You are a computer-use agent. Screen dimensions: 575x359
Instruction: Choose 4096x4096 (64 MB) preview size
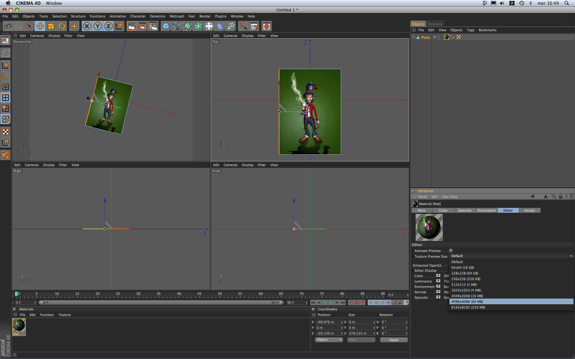point(467,302)
